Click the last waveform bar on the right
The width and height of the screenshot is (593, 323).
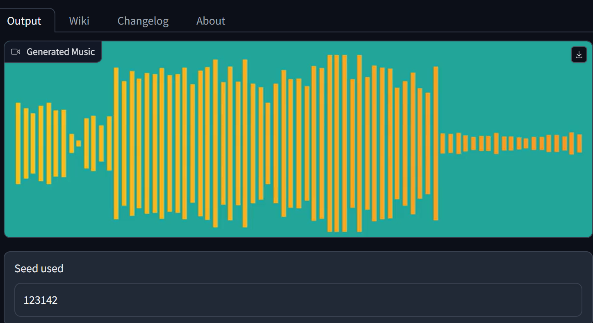click(579, 143)
